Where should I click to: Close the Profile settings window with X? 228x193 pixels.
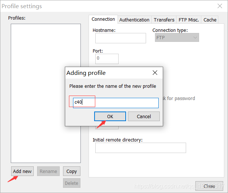[220, 6]
